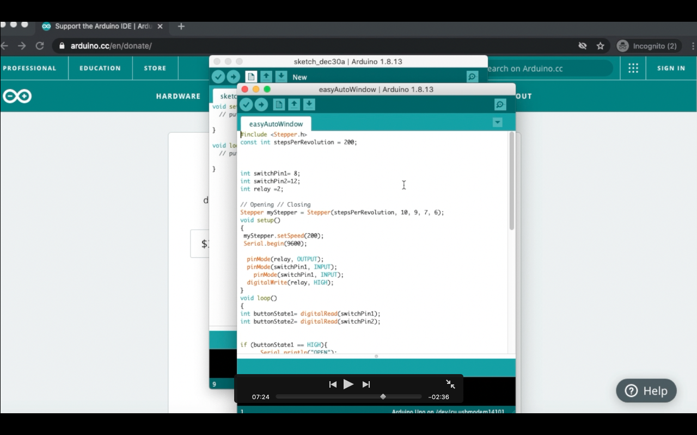
Task: Click New sketch icon in easyAutoWindow window
Action: 279,104
